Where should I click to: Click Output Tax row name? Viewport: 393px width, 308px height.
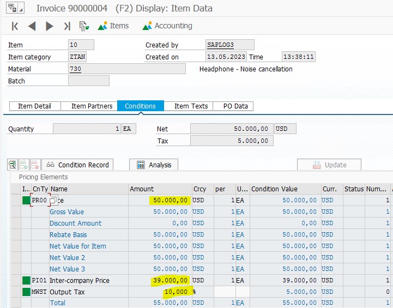pos(67,292)
